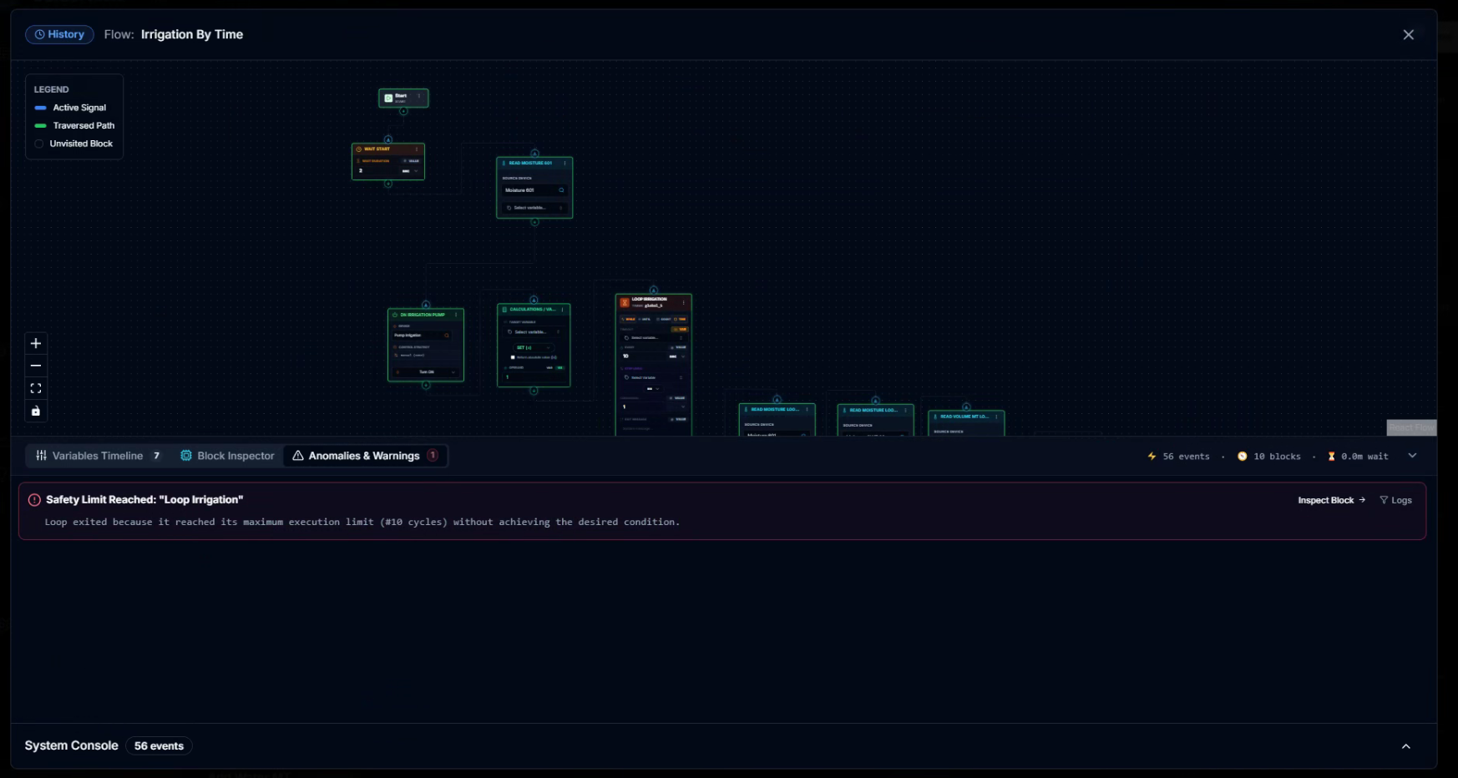Check the return absolute value checkbox
Image resolution: width=1458 pixels, height=778 pixels.
[513, 357]
